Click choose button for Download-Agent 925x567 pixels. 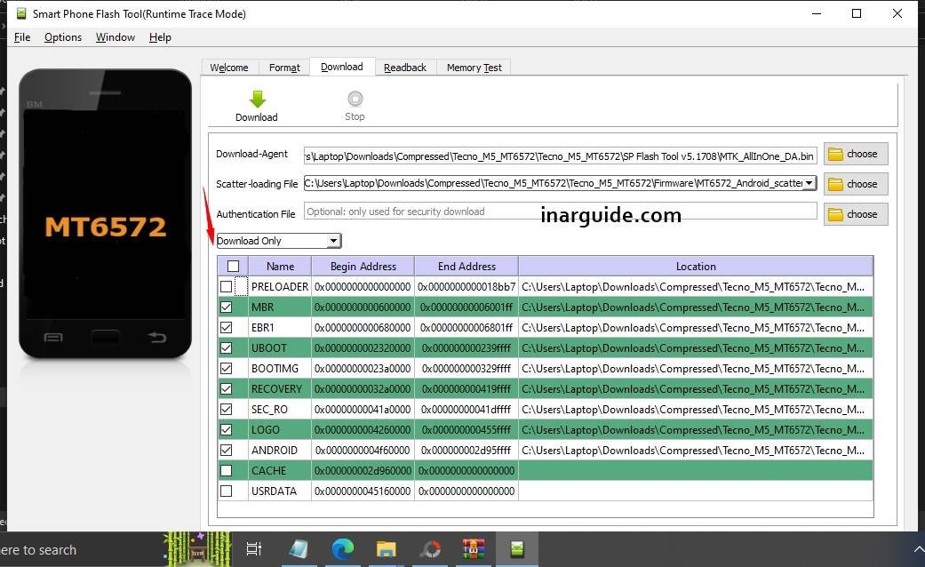click(856, 154)
